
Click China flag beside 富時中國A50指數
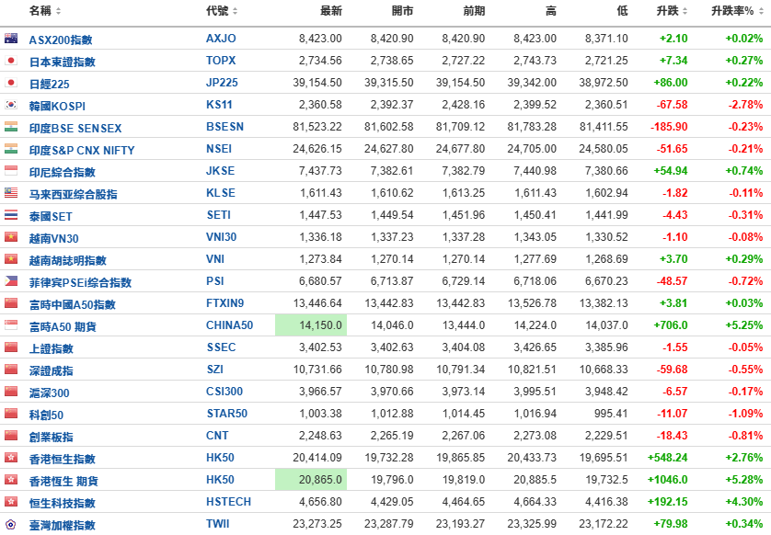click(11, 303)
